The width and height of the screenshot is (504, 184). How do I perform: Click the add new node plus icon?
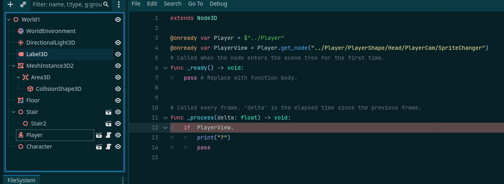click(x=10, y=5)
